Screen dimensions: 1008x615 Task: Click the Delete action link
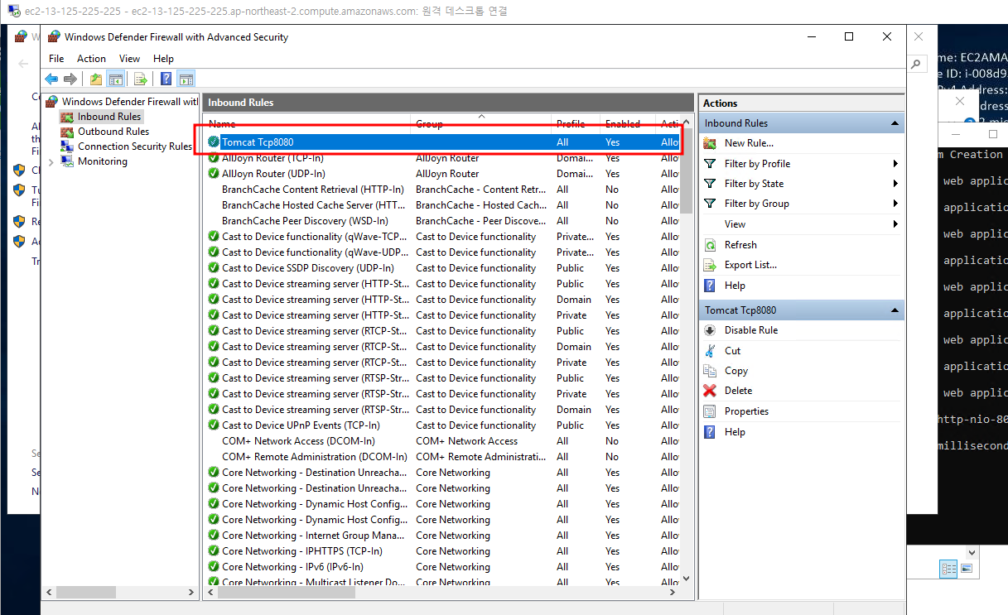[x=738, y=391]
